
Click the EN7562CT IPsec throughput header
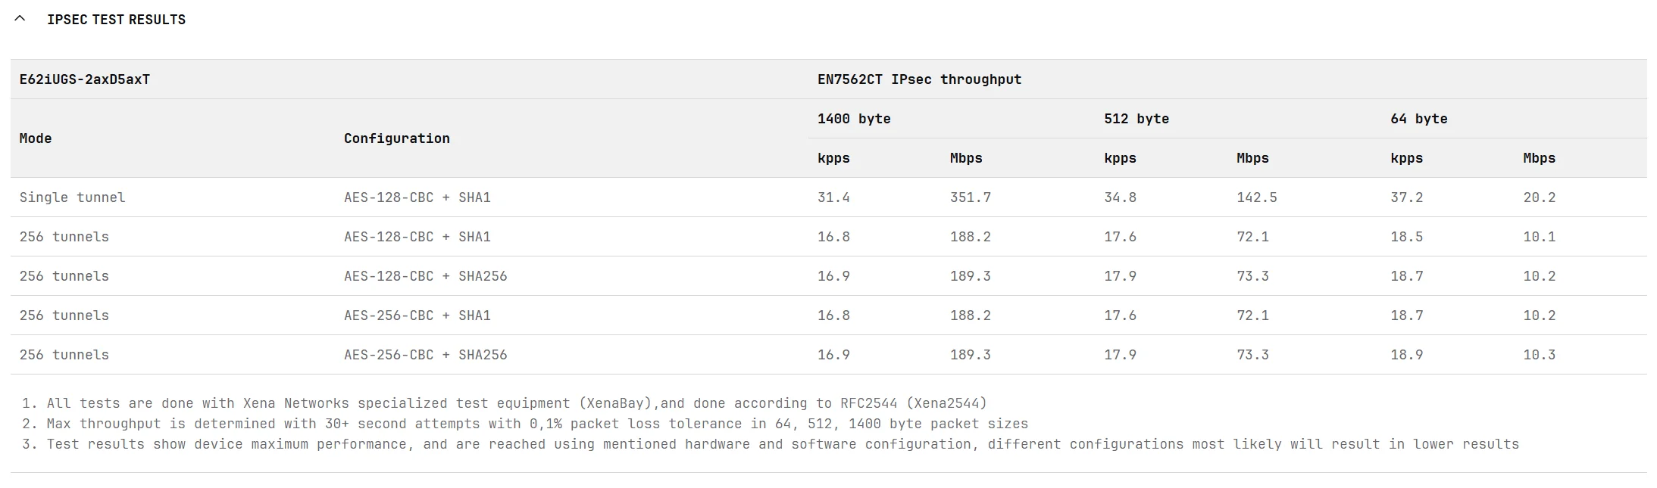919,79
